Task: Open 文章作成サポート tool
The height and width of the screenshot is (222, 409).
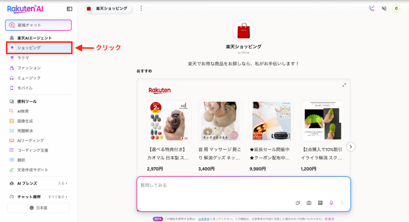Action: (x=33, y=170)
